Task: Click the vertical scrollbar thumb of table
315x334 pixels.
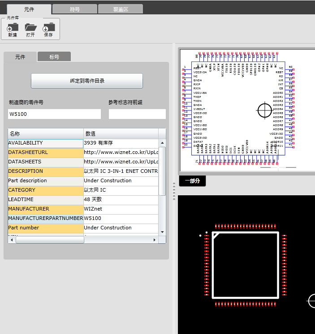Action: 162,171
